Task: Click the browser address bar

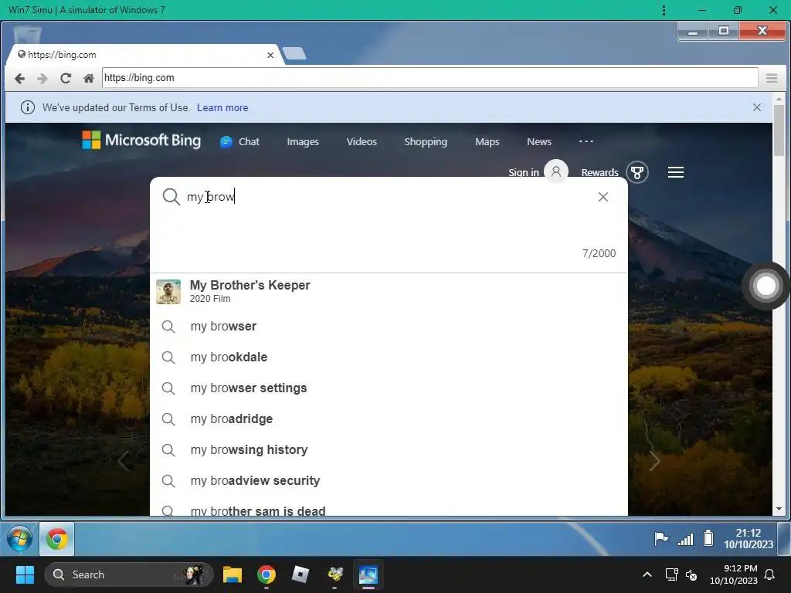Action: (x=429, y=78)
